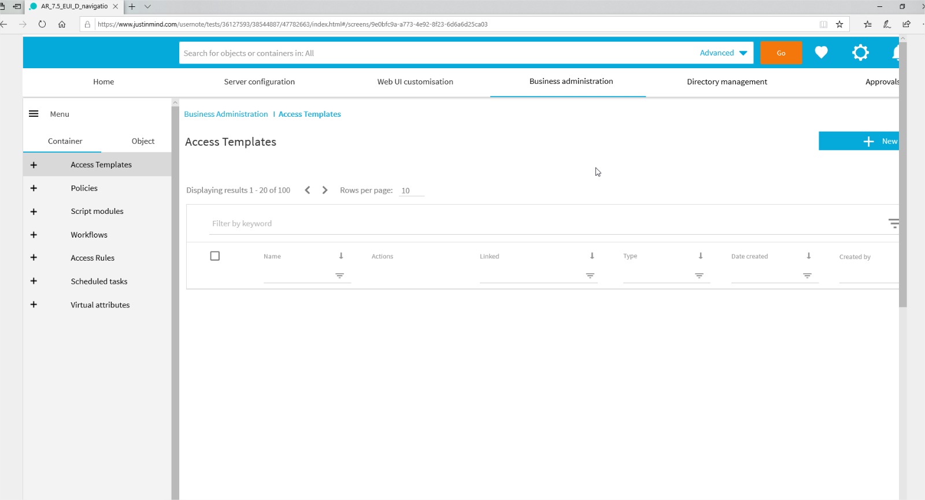The image size is (925, 500).
Task: Open the Type column filter icon
Action: (x=699, y=276)
